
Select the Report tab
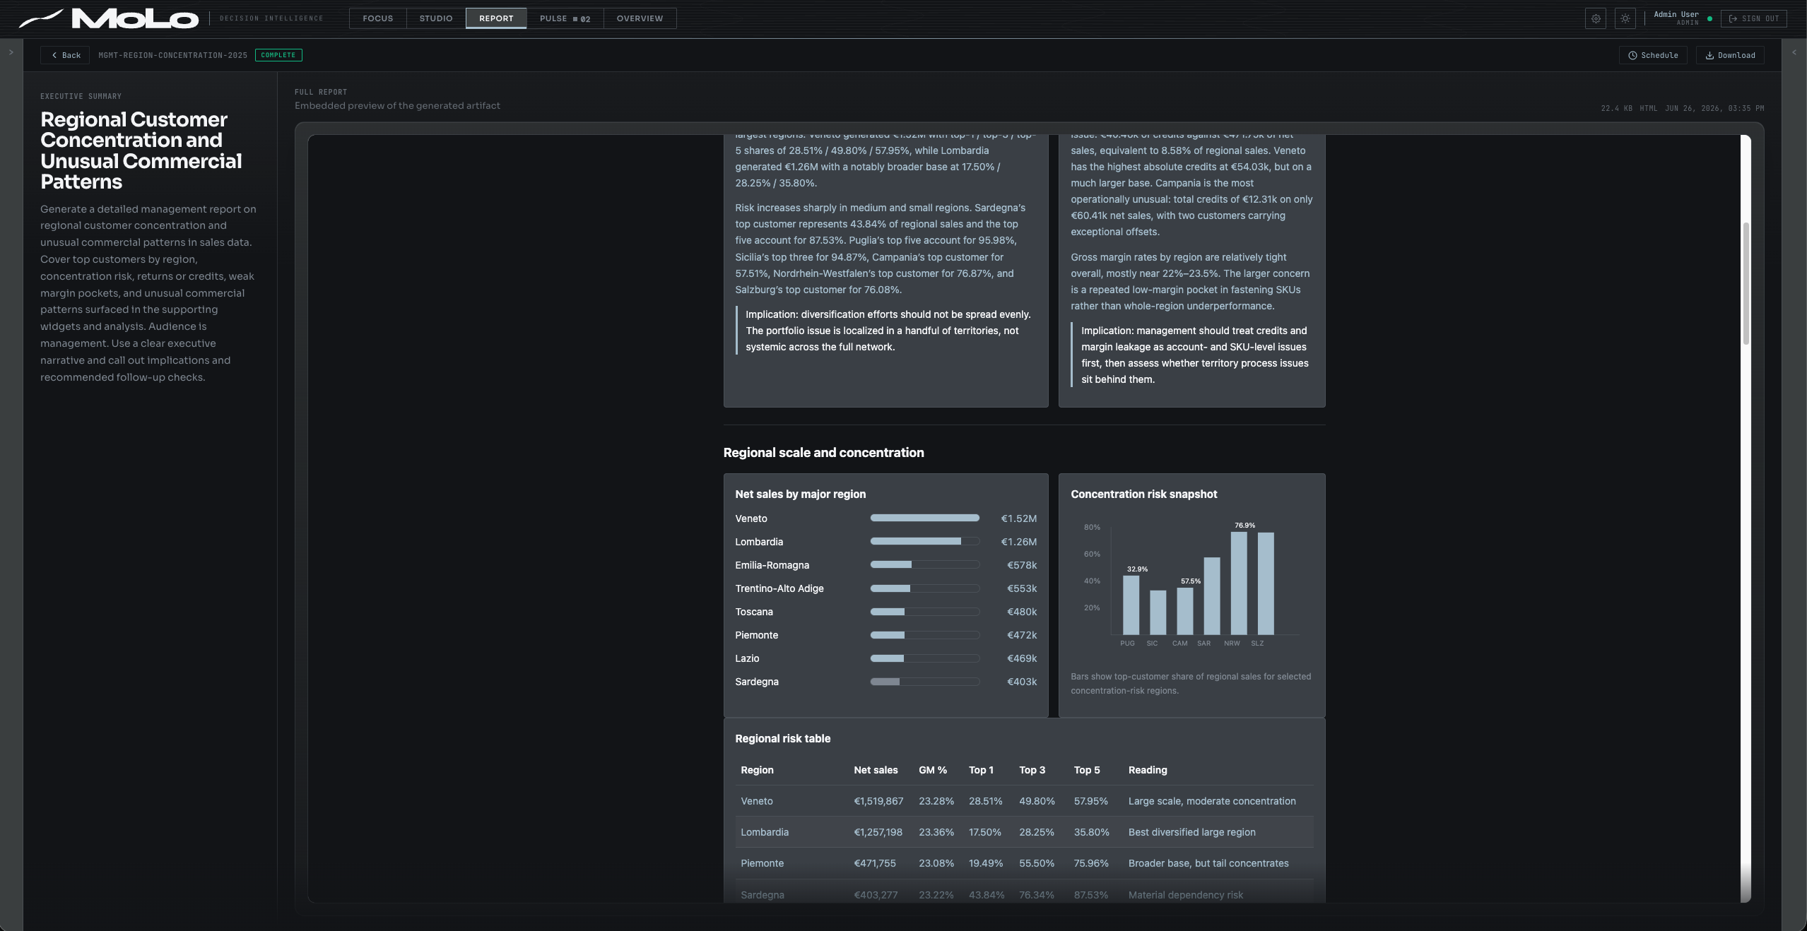(496, 18)
